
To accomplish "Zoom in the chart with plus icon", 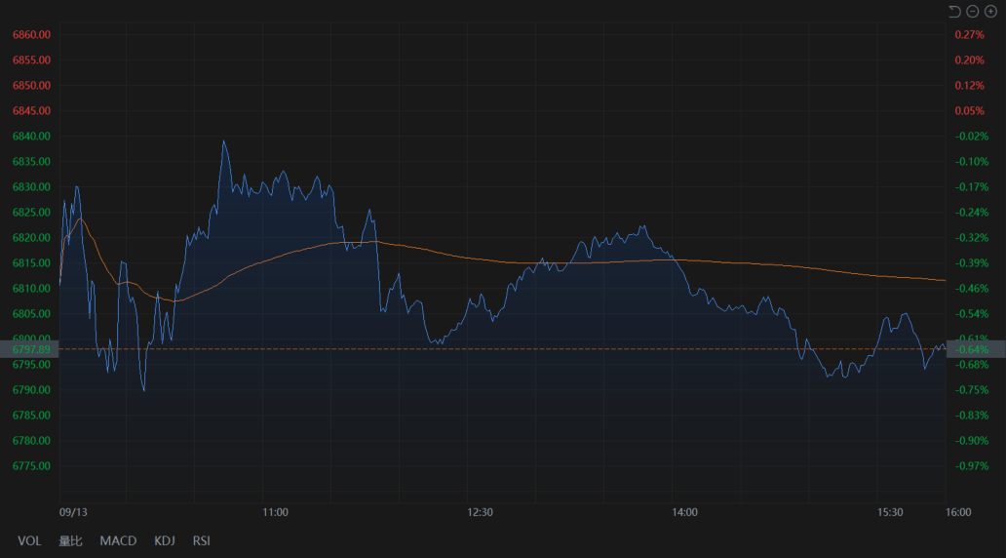I will [990, 11].
